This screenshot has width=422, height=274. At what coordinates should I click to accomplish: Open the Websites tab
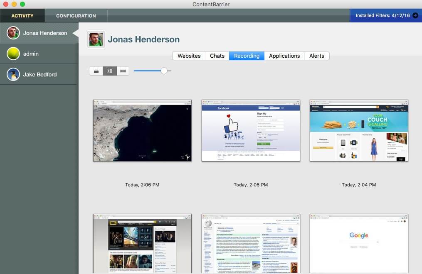point(189,56)
